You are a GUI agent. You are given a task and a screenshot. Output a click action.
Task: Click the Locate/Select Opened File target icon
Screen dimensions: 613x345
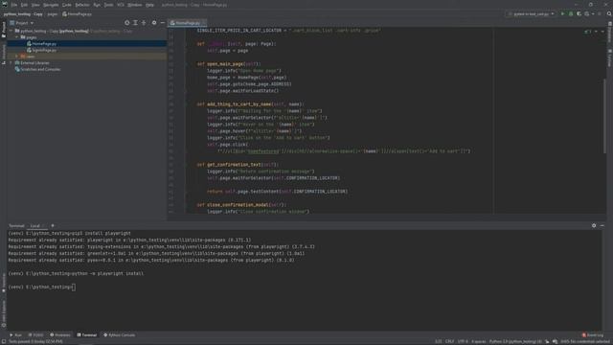(x=126, y=23)
